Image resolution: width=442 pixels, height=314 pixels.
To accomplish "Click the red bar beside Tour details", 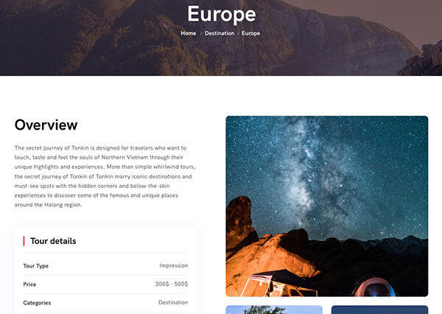I will (x=24, y=241).
